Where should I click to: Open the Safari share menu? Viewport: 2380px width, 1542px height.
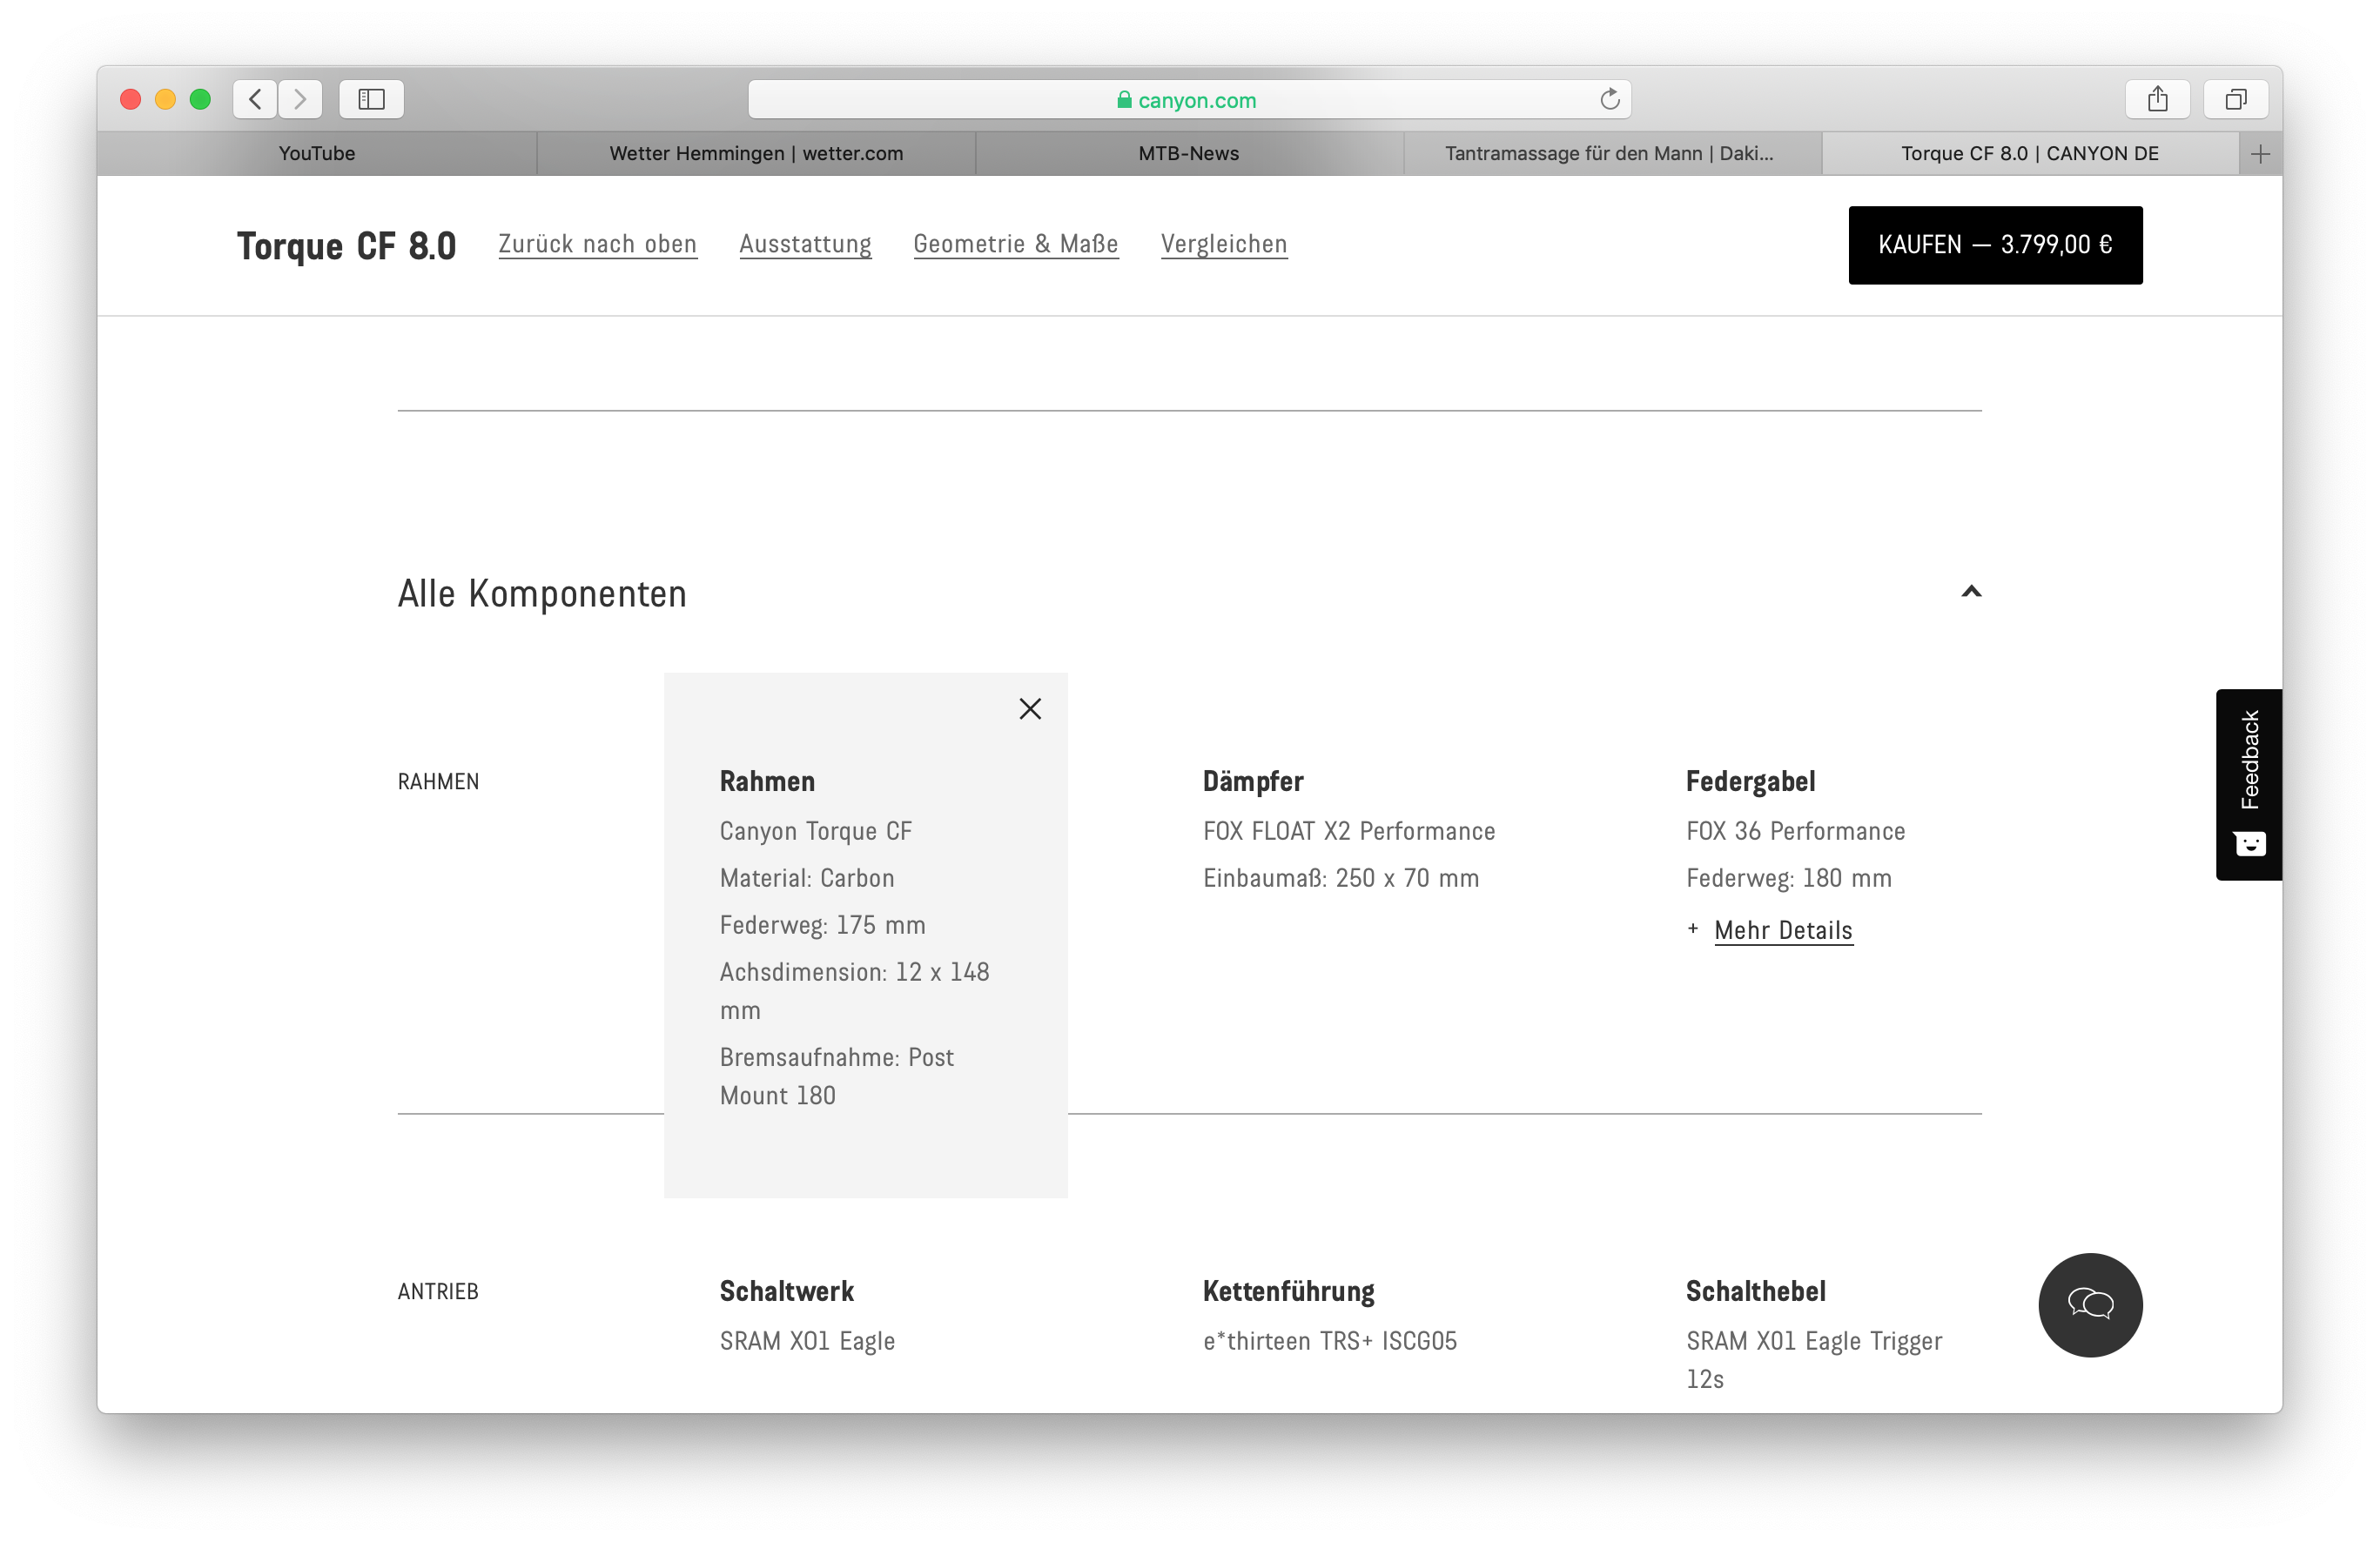2157,99
